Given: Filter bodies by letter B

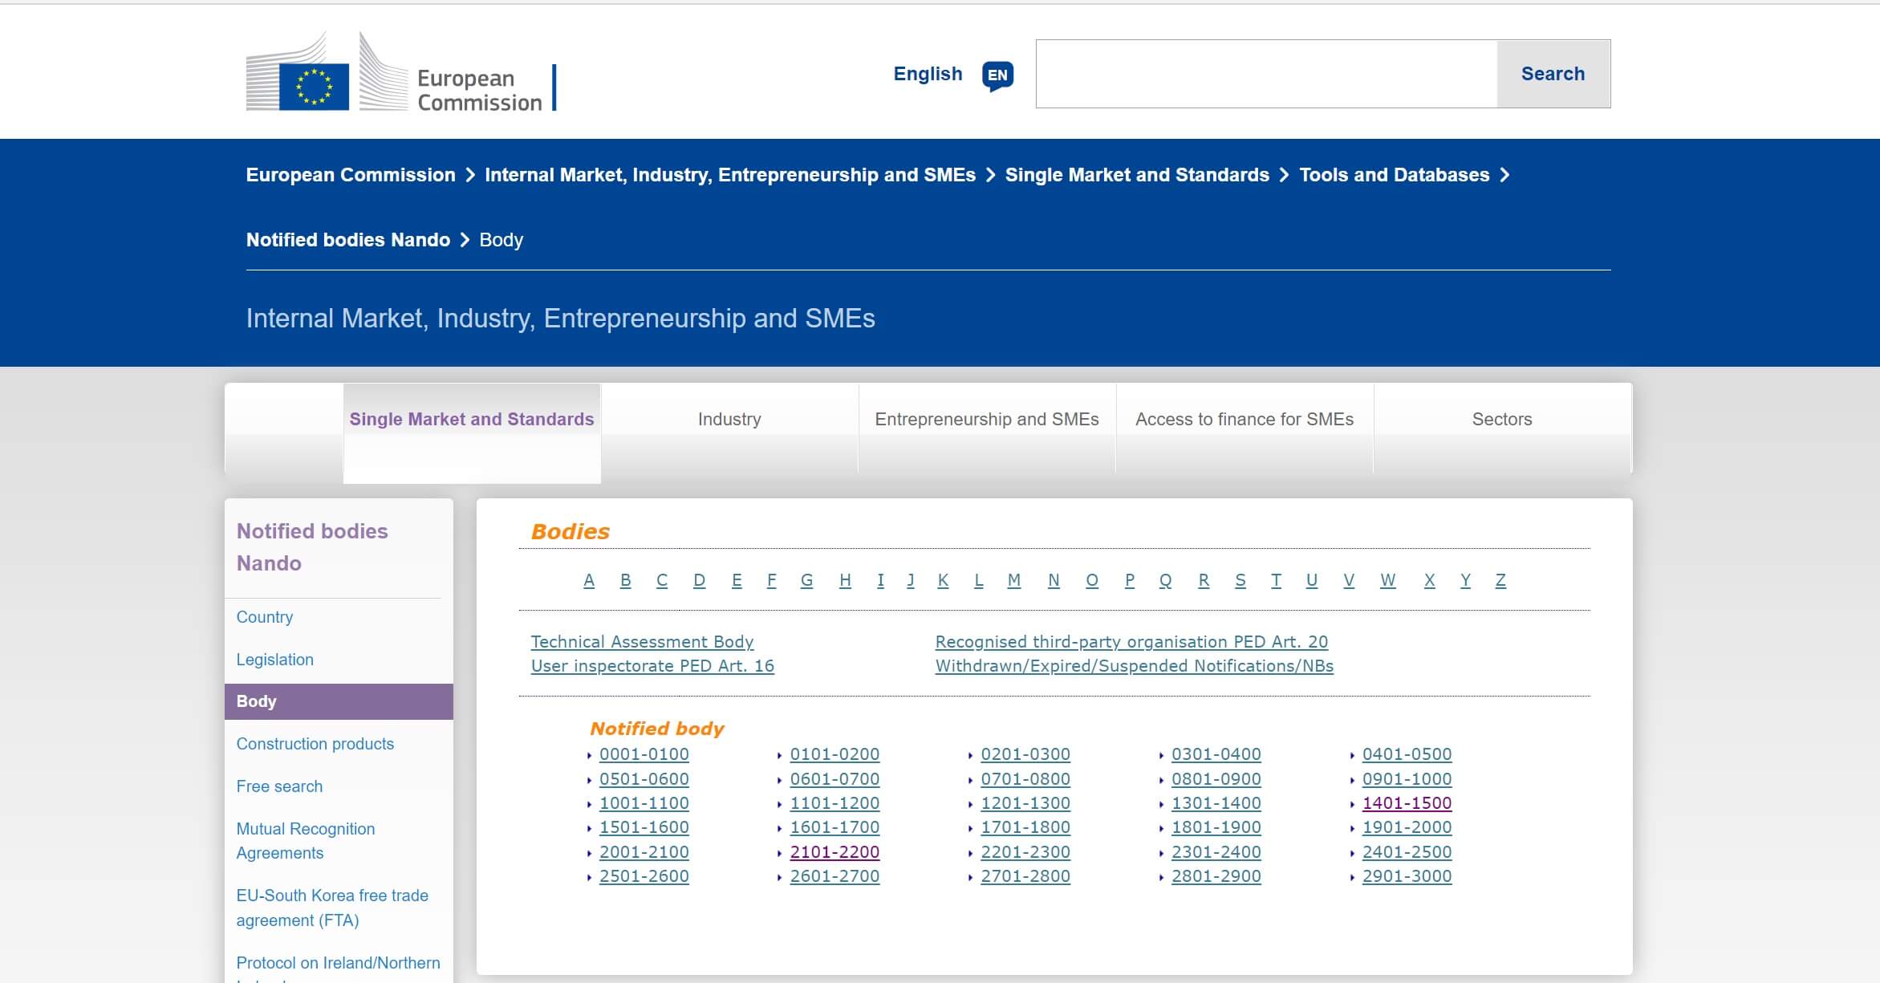Looking at the screenshot, I should point(626,580).
